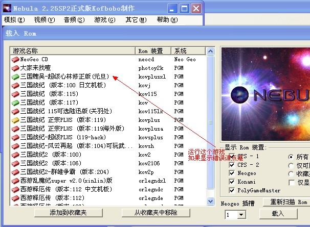Viewport: 310px width, 227px height.
Task: Click the 从收藏夹中移除 button
Action: (x=156, y=213)
